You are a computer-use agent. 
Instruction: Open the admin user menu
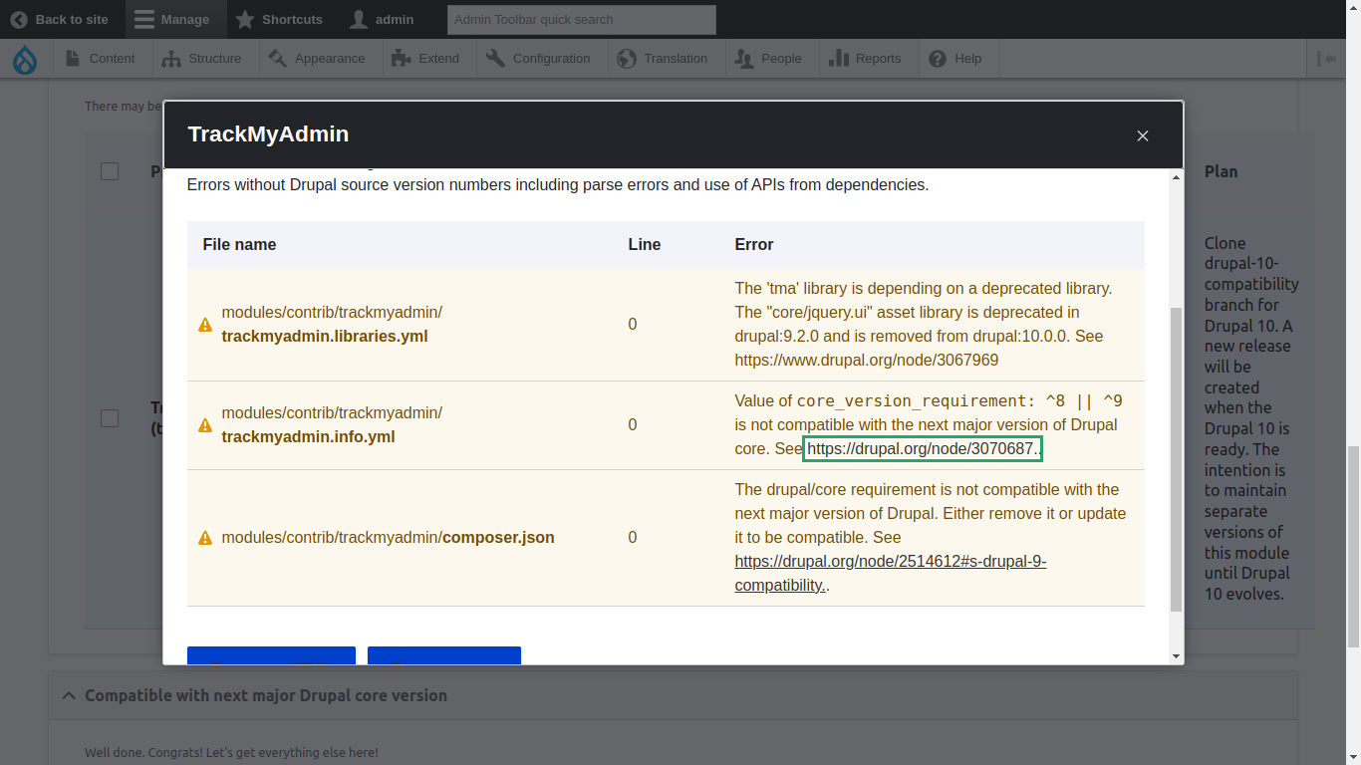pos(382,19)
